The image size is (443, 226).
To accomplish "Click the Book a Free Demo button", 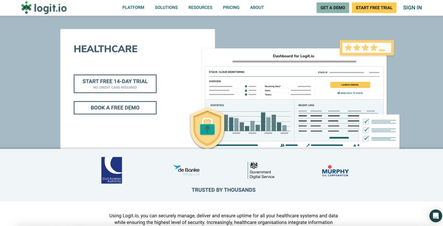I will (x=115, y=108).
